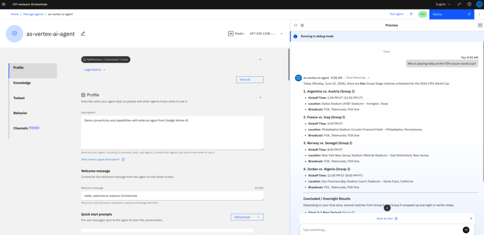484x235 pixels.
Task: Click Save as test link
Action: tap(387, 218)
